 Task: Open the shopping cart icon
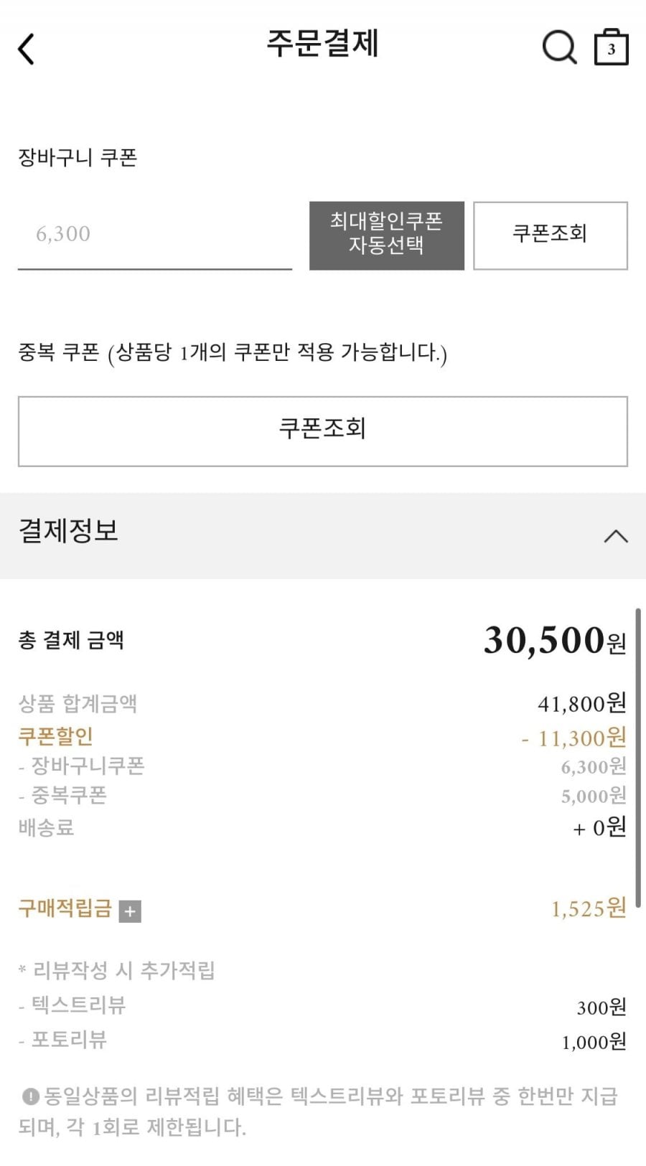coord(611,48)
